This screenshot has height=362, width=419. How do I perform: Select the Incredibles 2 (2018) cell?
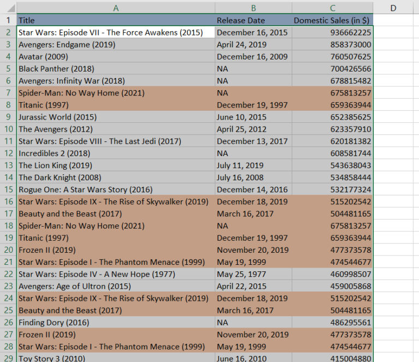click(115, 153)
